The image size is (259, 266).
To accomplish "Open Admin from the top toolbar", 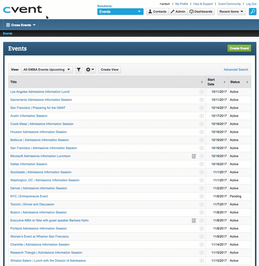I will click(178, 11).
